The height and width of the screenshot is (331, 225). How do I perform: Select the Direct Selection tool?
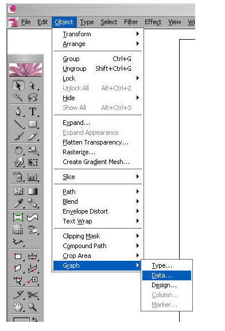[32, 86]
